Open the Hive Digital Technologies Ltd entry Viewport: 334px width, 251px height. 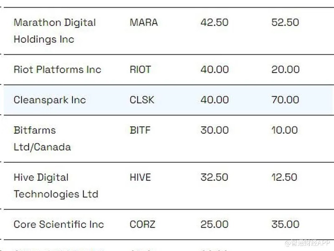coord(56,186)
